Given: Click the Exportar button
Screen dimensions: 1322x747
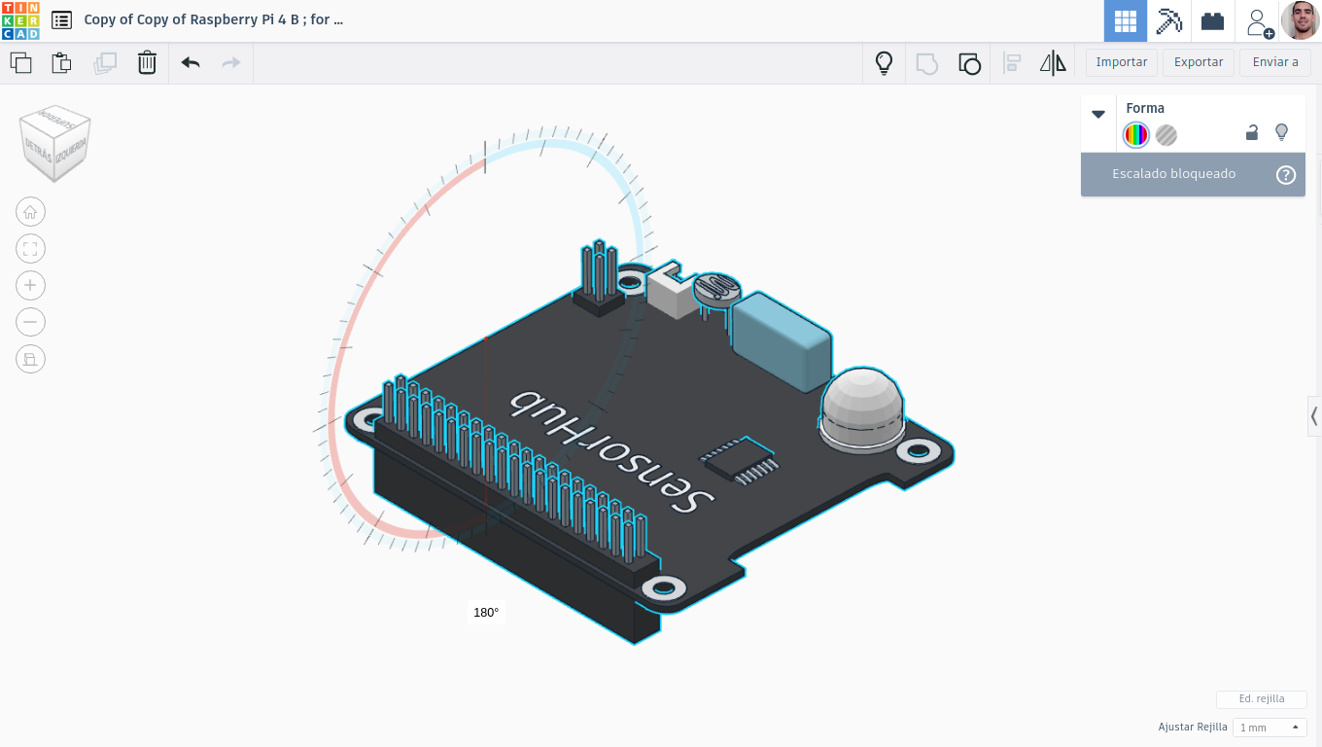Looking at the screenshot, I should pos(1199,62).
